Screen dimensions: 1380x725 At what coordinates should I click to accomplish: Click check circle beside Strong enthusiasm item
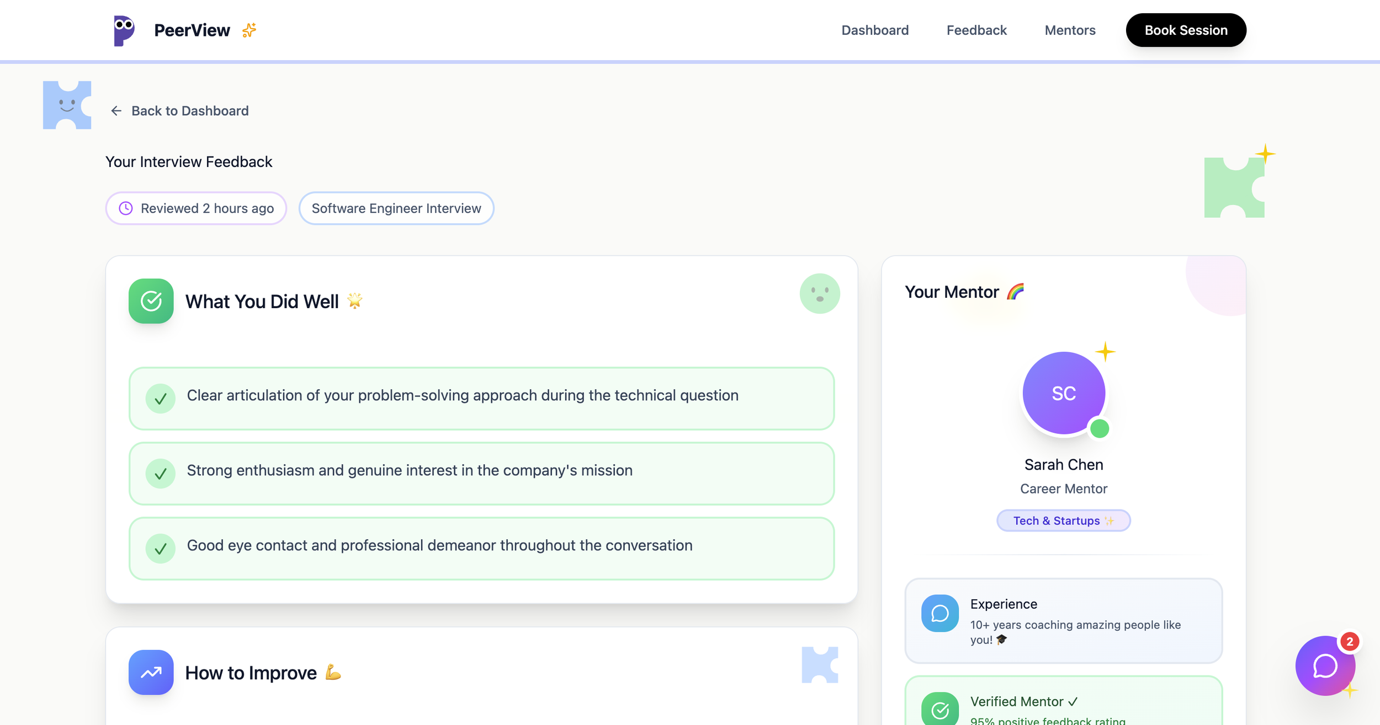point(160,473)
